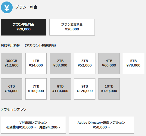This screenshot has width=146, height=136.
Task: Pick the 2TB ¥38,000 plan tile
Action: pos(60,63)
